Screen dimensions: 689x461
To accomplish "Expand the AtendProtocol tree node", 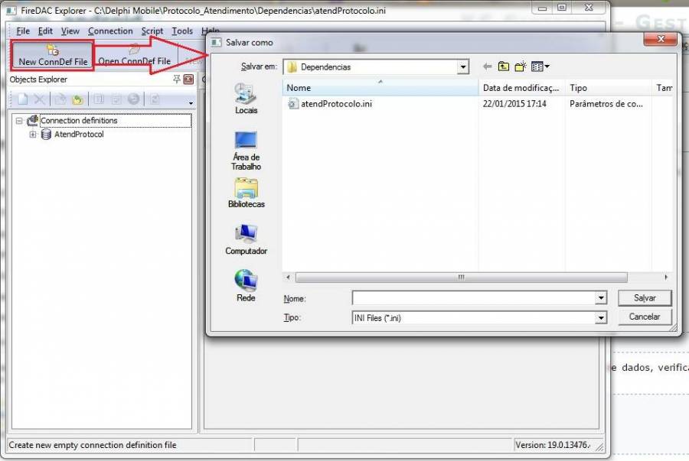I will [33, 135].
